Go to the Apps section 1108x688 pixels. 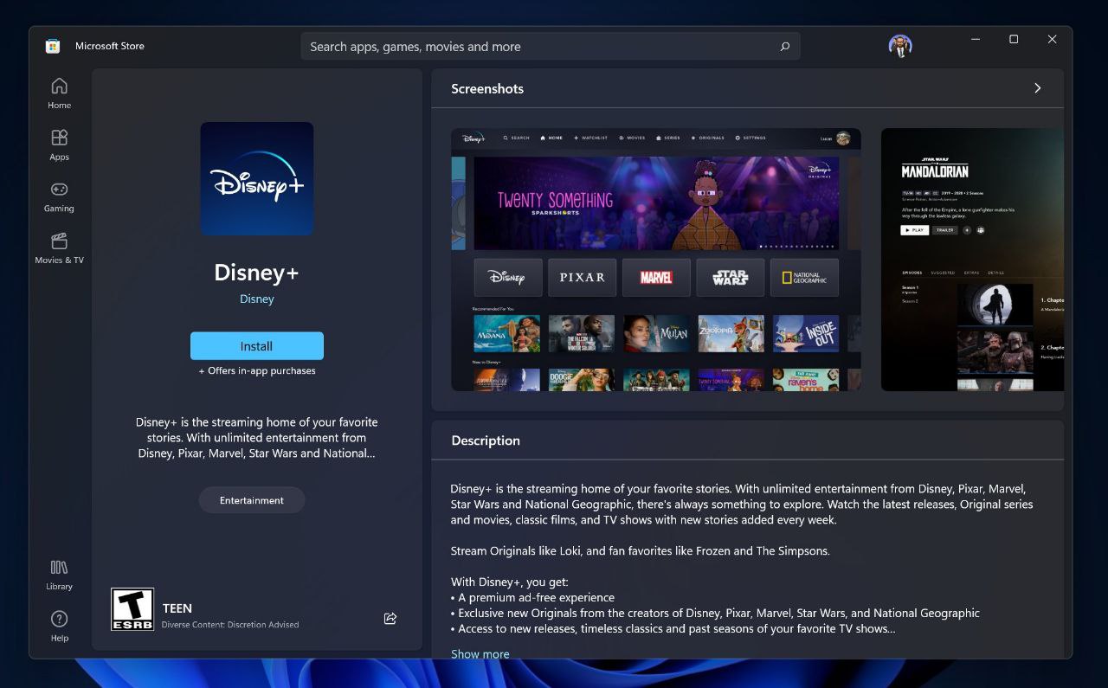pyautogui.click(x=59, y=145)
